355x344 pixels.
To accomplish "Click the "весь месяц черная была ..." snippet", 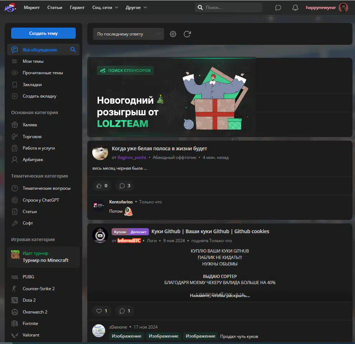I will [120, 168].
